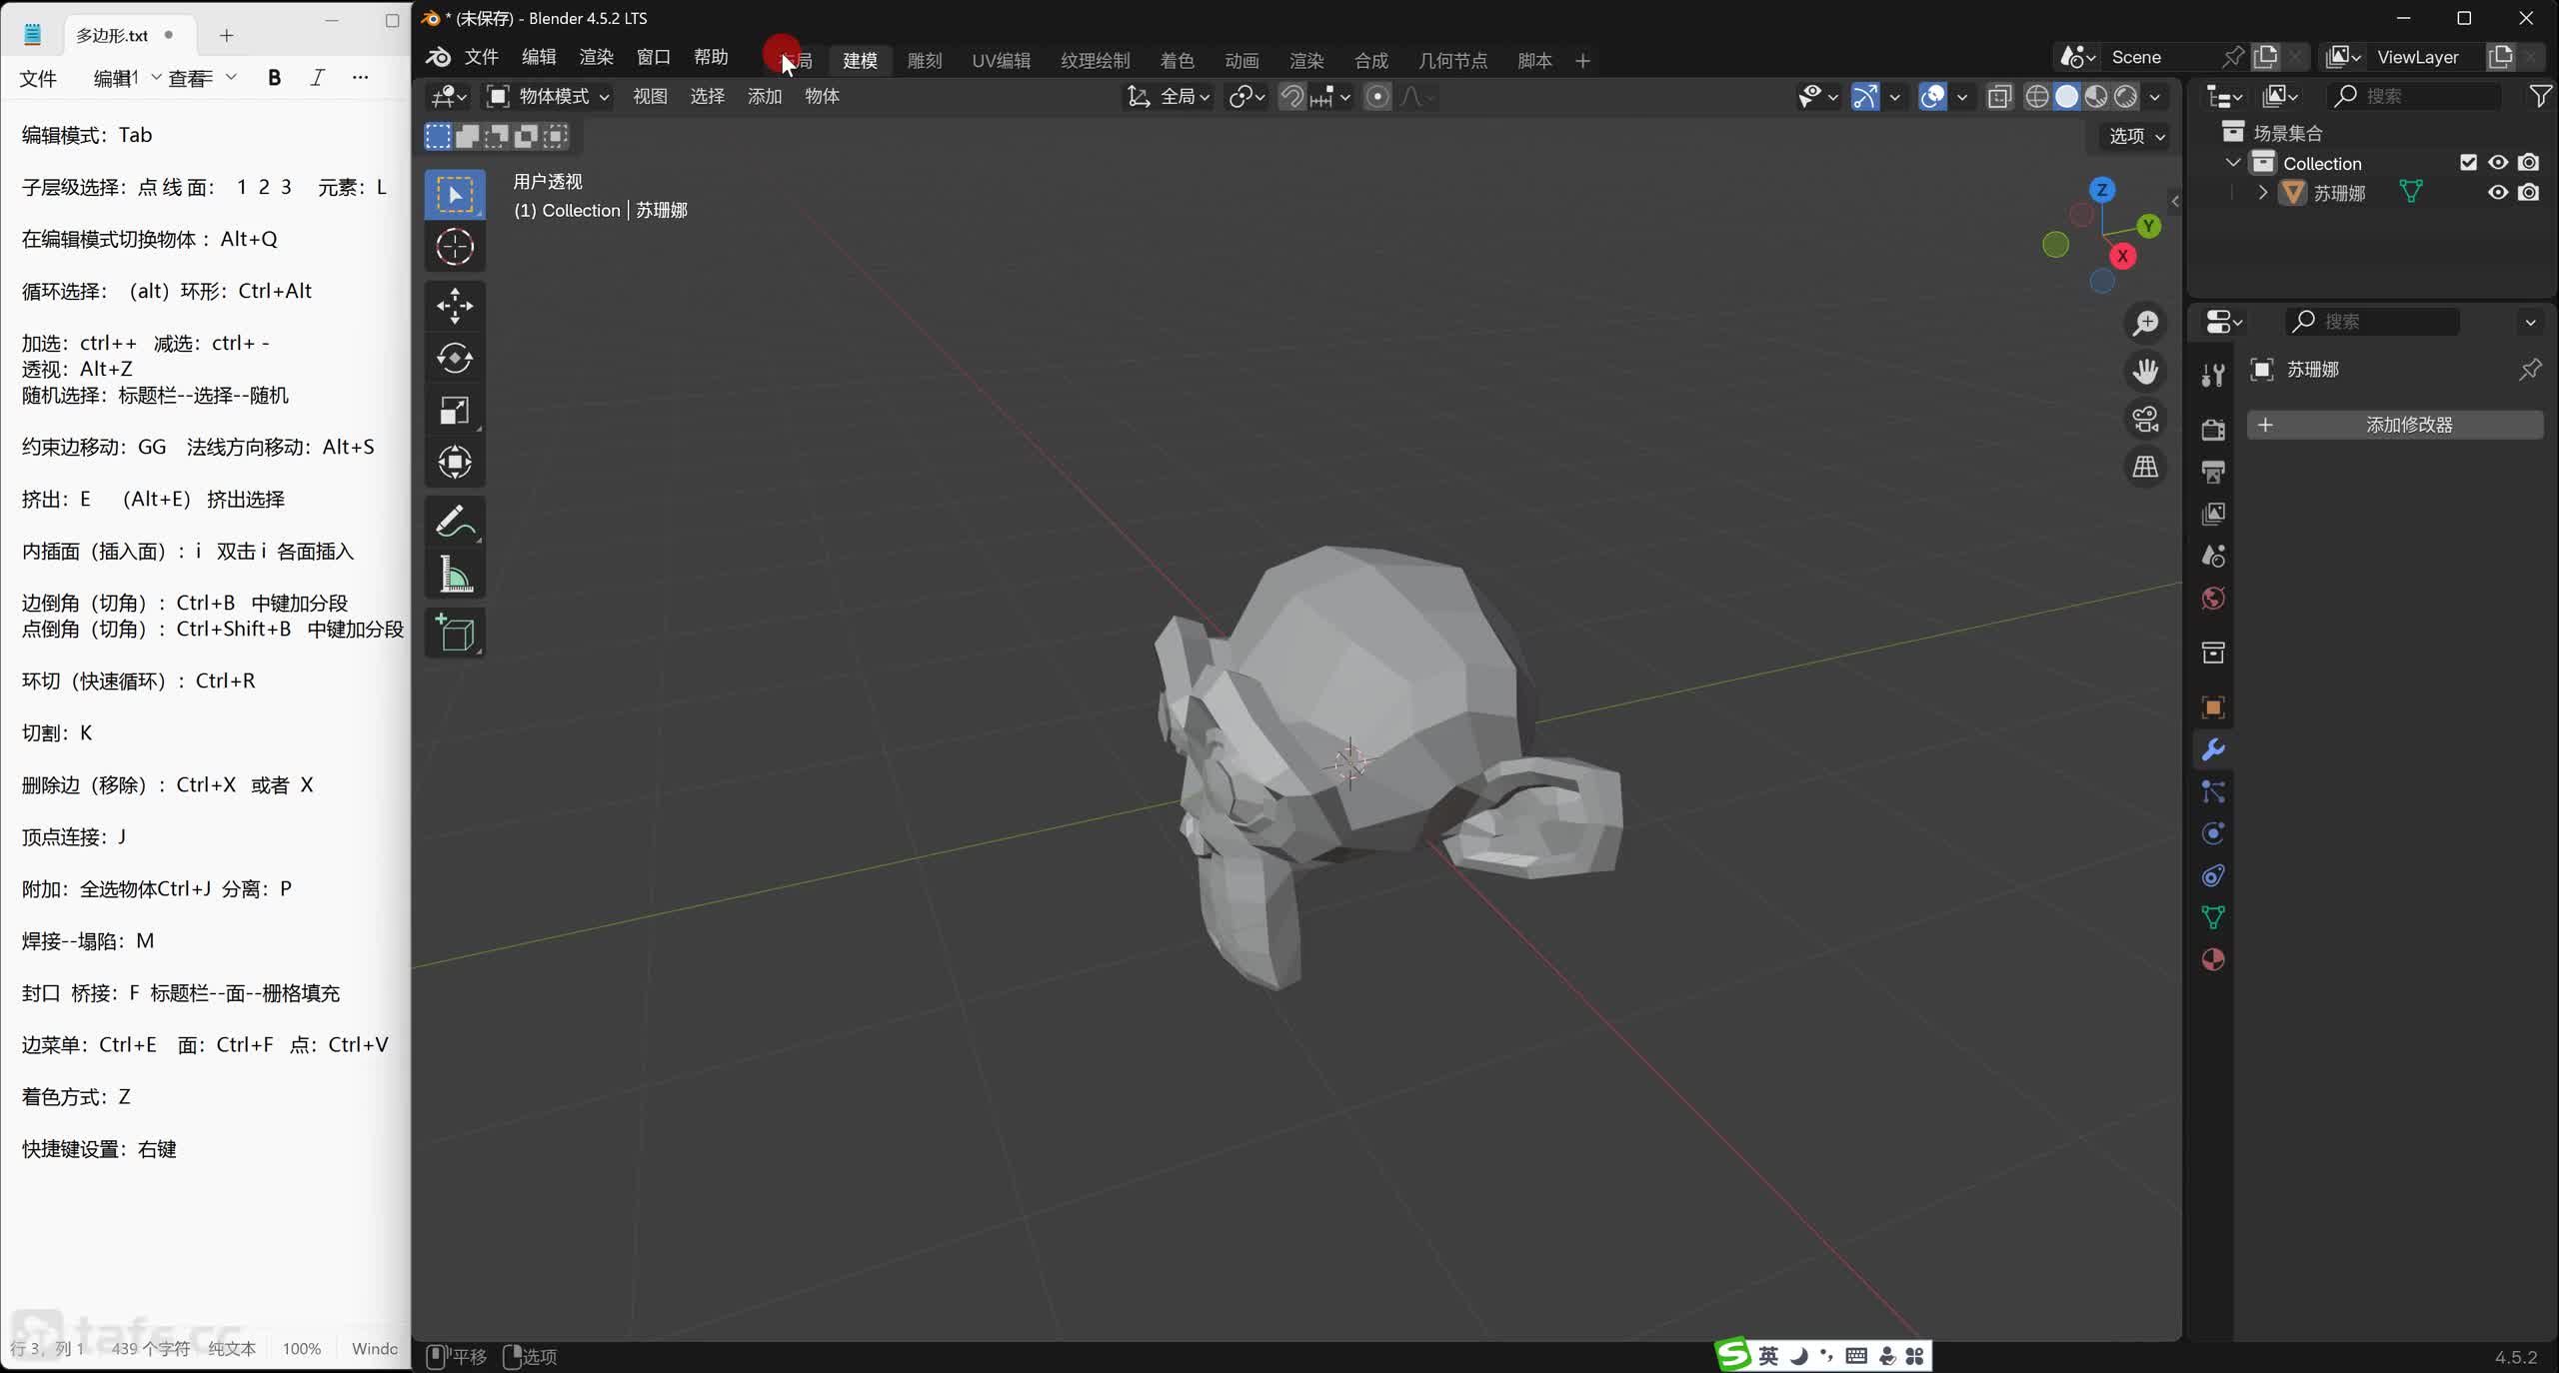Select the Move tool

point(455,306)
